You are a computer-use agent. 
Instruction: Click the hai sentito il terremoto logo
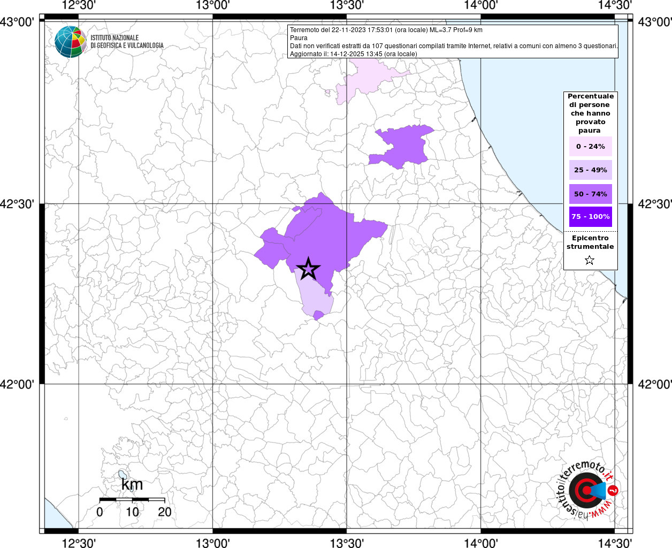click(587, 491)
